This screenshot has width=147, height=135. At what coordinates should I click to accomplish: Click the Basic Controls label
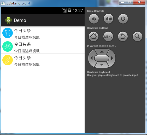(96, 11)
